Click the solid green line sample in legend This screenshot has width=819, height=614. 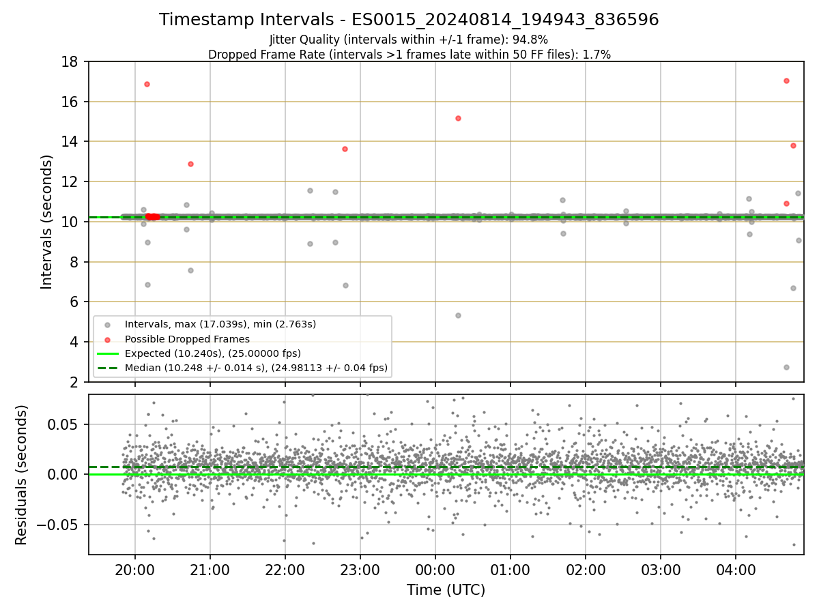click(107, 353)
